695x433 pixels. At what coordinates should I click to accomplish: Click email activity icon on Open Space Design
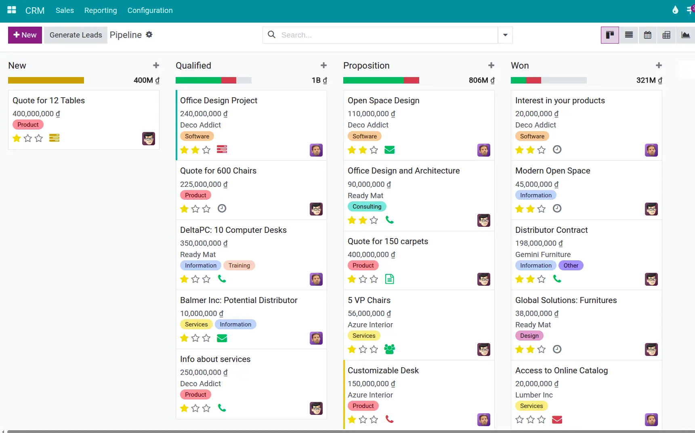[389, 150]
